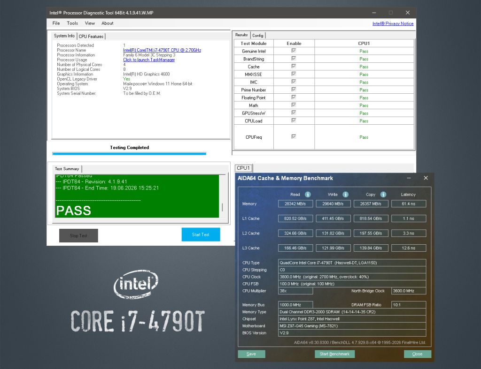Click Start Benchmark in AIDA64
Image resolution: width=481 pixels, height=369 pixels.
coord(334,354)
